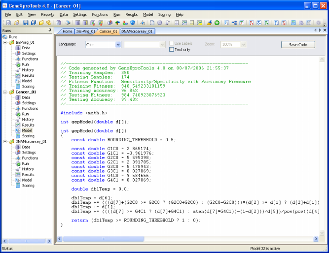
Task: Click the first plain grid table toolbar icon
Action: (x=177, y=23)
